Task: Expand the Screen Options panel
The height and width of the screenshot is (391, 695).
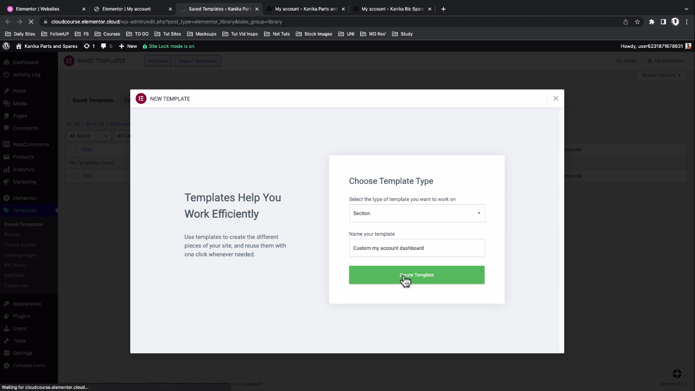Action: tap(661, 75)
